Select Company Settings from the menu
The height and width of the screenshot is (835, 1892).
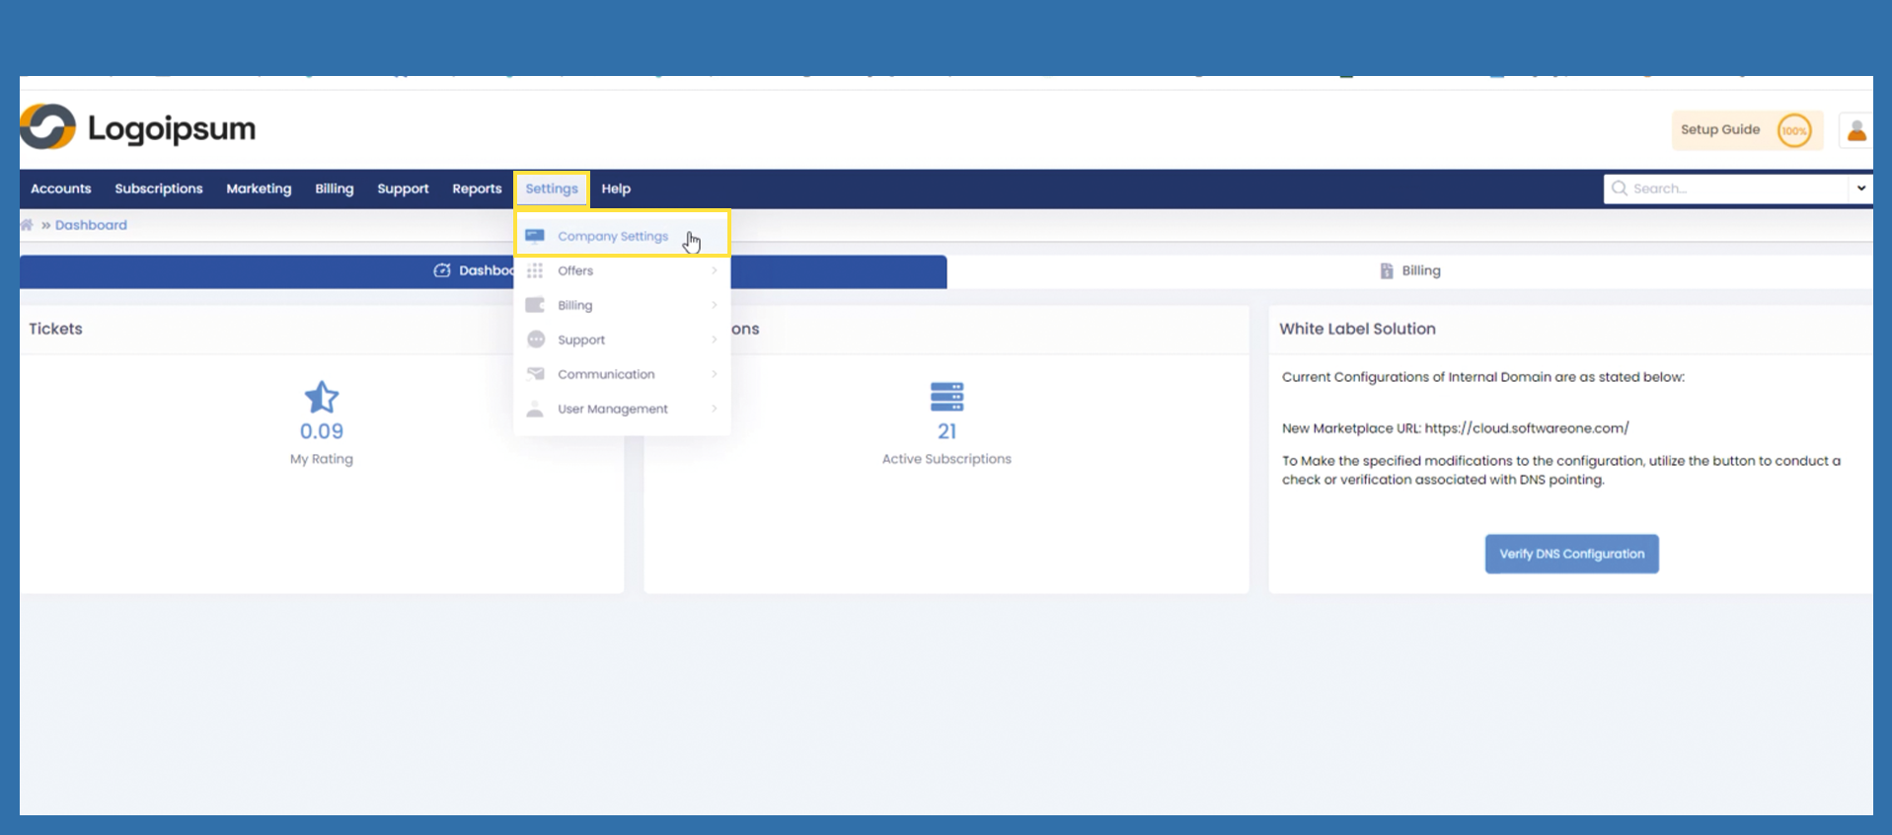(612, 236)
